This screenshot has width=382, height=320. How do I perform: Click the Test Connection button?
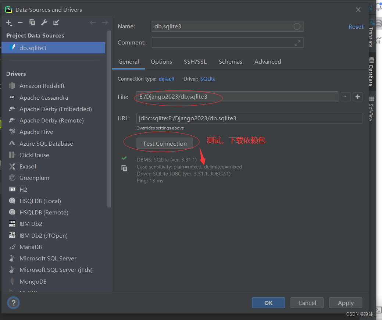pos(165,143)
